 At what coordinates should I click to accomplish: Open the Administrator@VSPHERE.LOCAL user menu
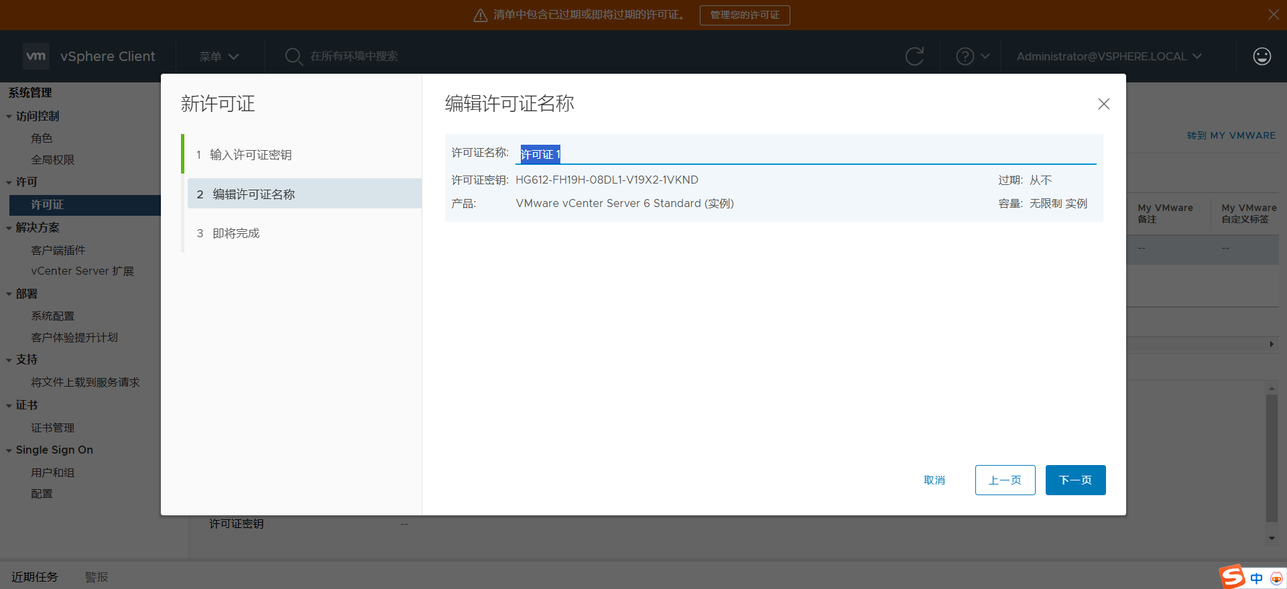coord(1109,56)
